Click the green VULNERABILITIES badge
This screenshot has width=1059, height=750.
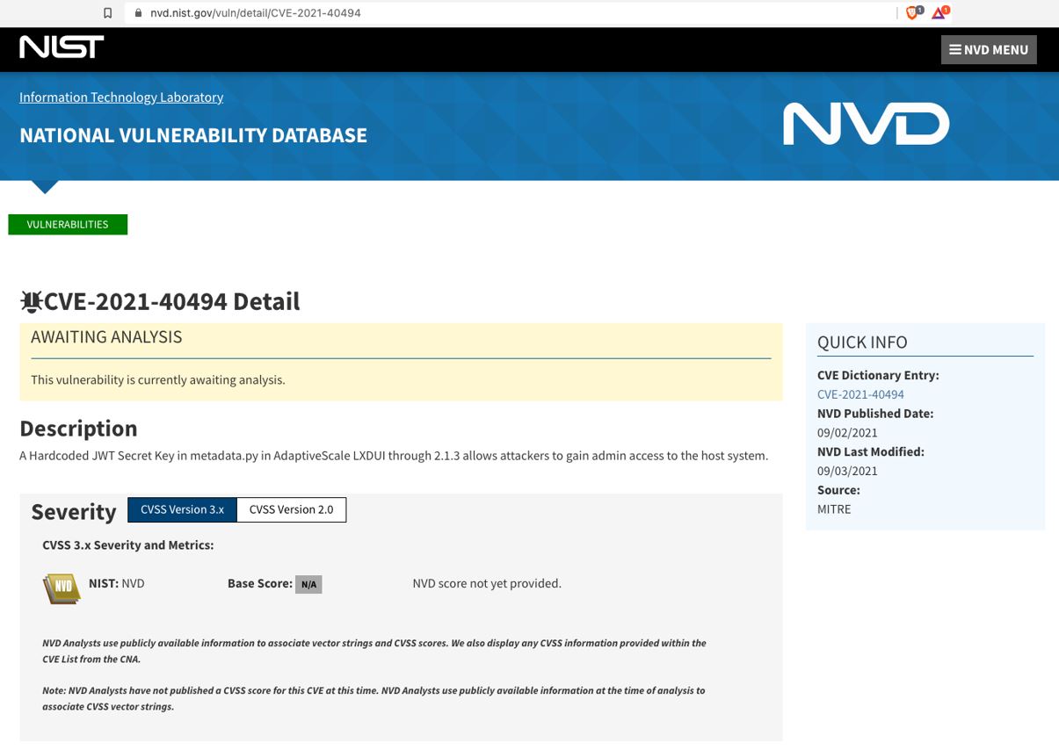[x=67, y=224]
